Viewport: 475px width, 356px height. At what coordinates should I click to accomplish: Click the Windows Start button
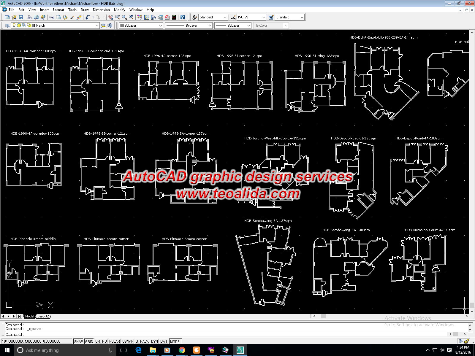coord(7,350)
